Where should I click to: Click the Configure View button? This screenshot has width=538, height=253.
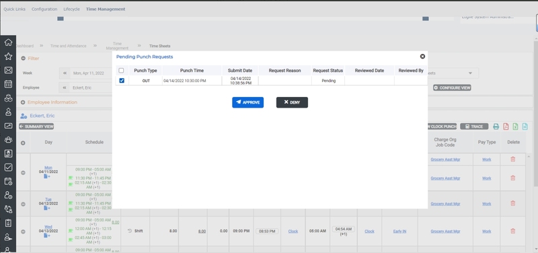[x=452, y=88]
